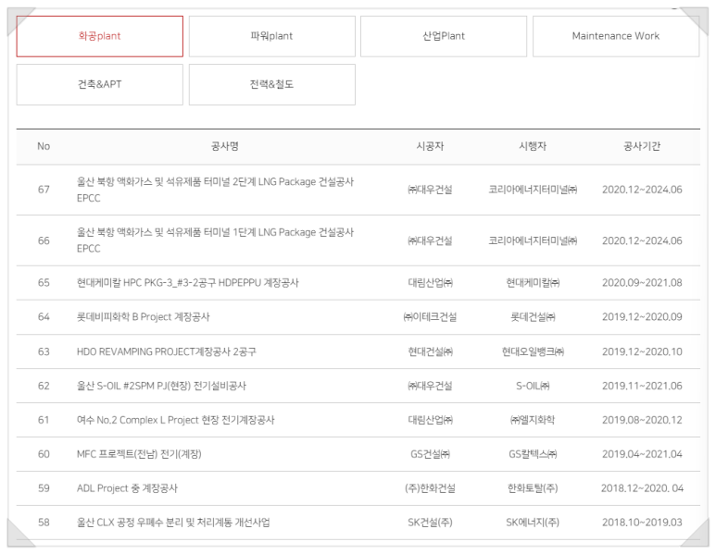The width and height of the screenshot is (716, 554).
Task: Click row number 59
Action: (44, 488)
